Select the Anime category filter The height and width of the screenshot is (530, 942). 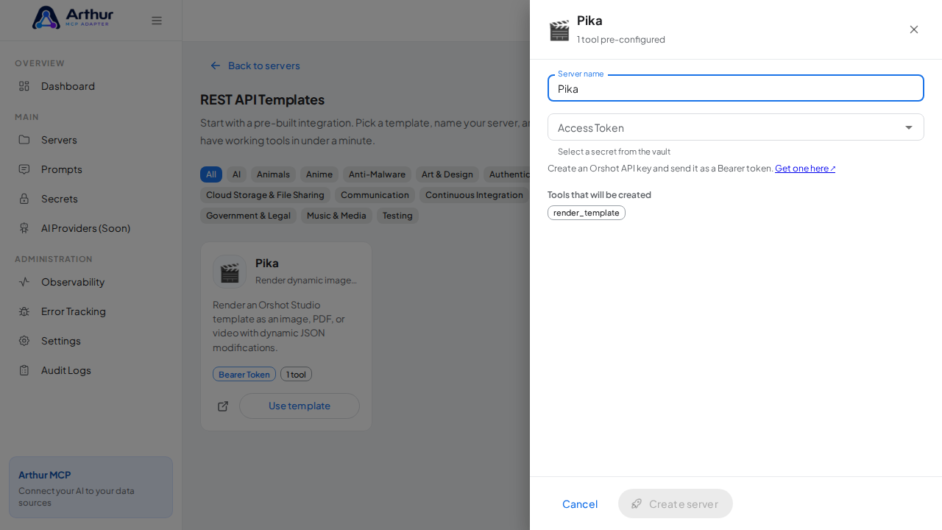pyautogui.click(x=319, y=174)
